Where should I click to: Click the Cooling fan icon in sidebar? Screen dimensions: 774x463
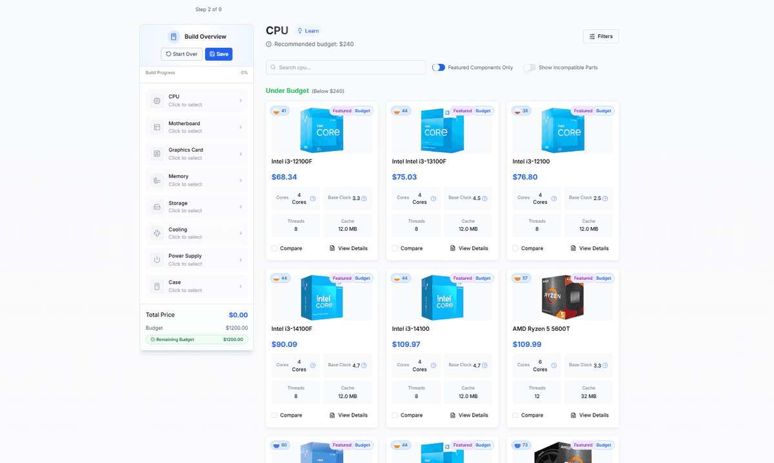(157, 233)
